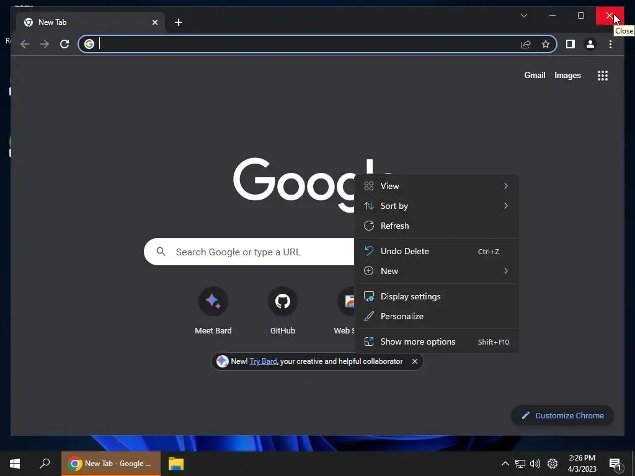Open the GitHub shortcut

point(283,301)
